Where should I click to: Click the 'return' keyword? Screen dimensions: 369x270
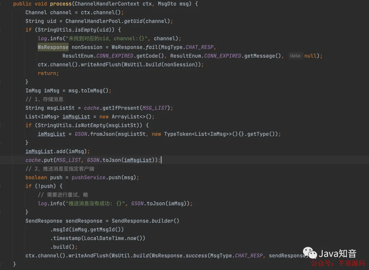pyautogui.click(x=47, y=73)
